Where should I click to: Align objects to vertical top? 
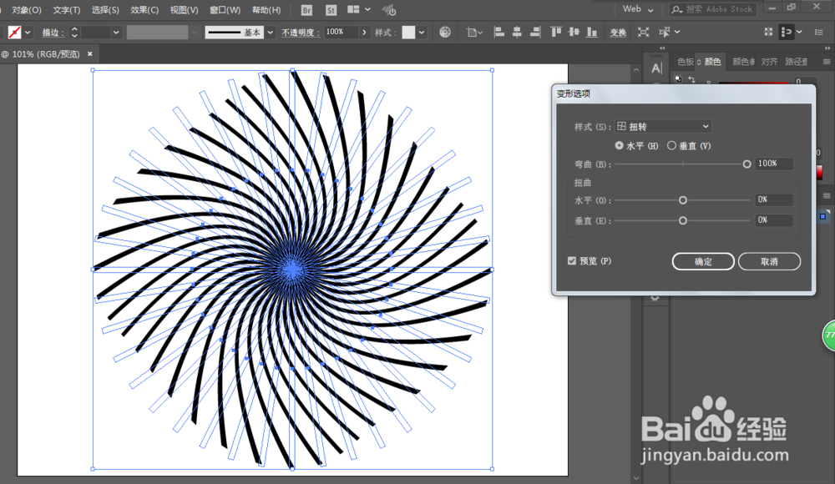tap(556, 33)
